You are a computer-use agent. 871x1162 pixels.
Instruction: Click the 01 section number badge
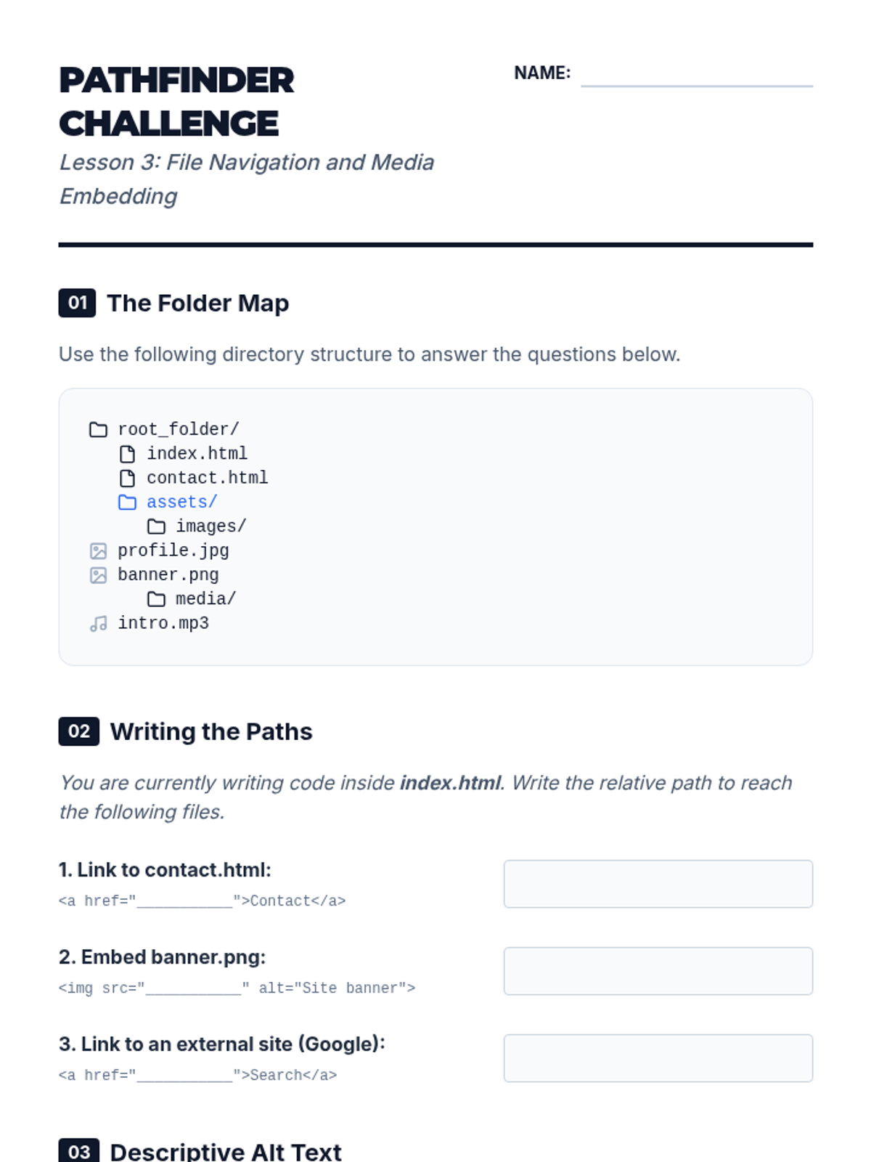click(x=77, y=303)
